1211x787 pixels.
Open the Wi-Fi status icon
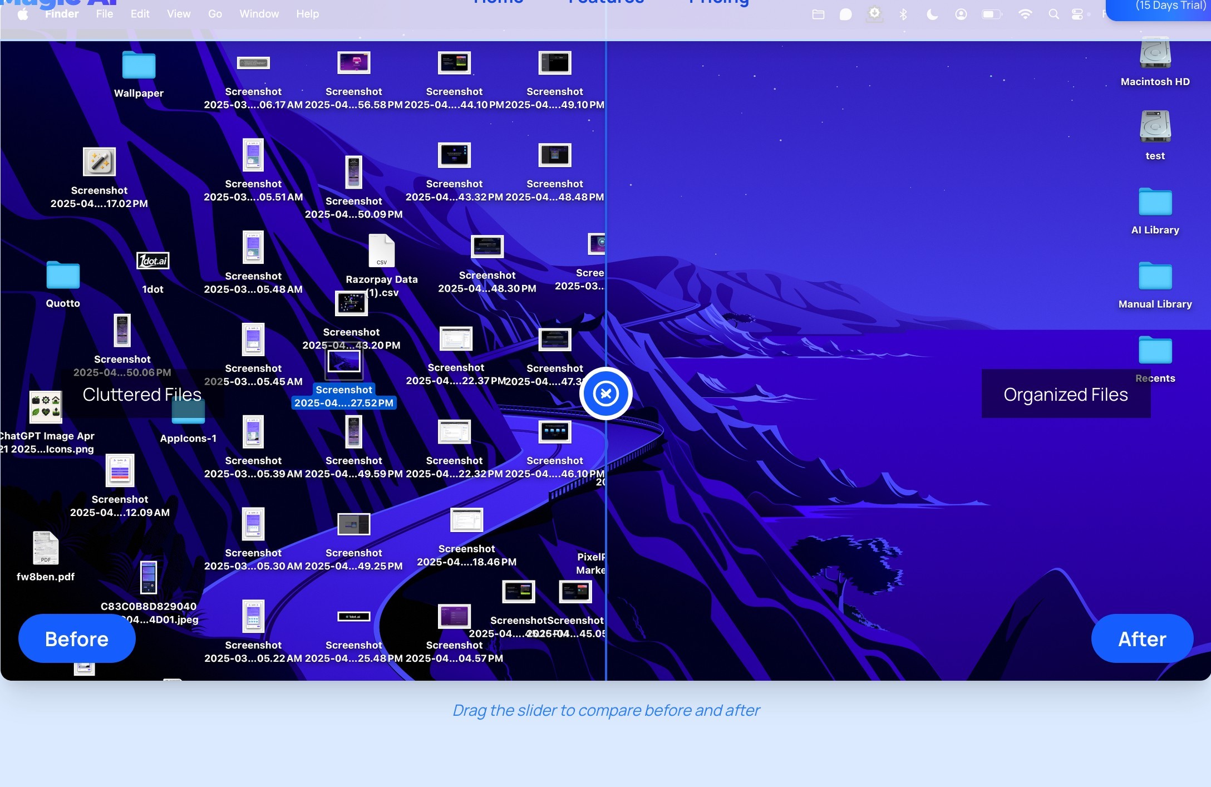[1025, 14]
